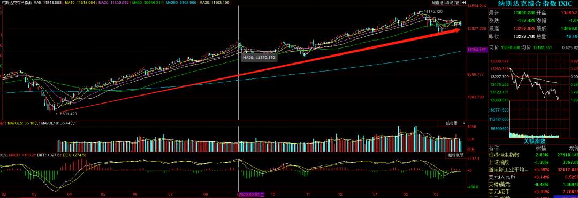
Task: Click the MAVOL10: 36.44亿 label
Action: pyautogui.click(x=57, y=123)
